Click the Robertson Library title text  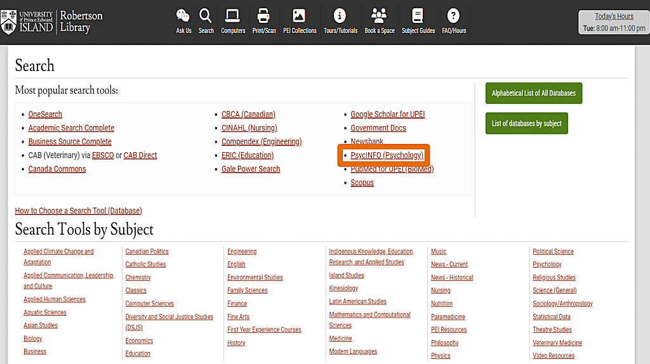pyautogui.click(x=81, y=22)
